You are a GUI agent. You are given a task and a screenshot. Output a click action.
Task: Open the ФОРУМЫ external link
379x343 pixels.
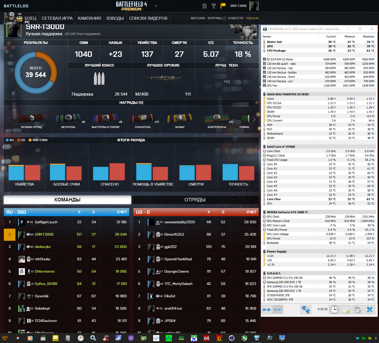point(217,18)
